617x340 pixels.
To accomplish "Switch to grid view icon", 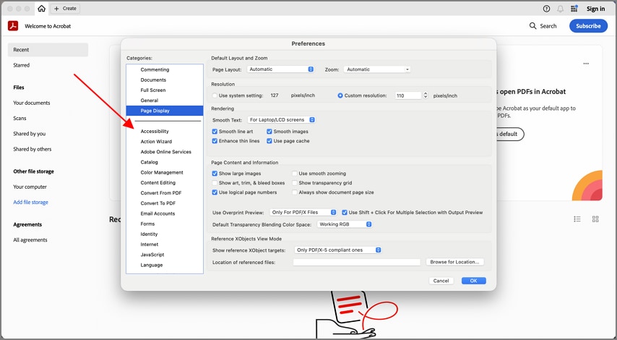I will 595,218.
